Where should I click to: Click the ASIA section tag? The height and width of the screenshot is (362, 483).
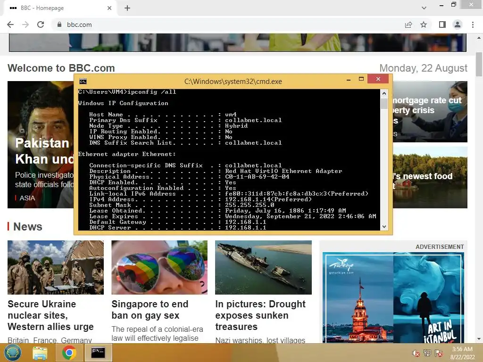(x=27, y=198)
